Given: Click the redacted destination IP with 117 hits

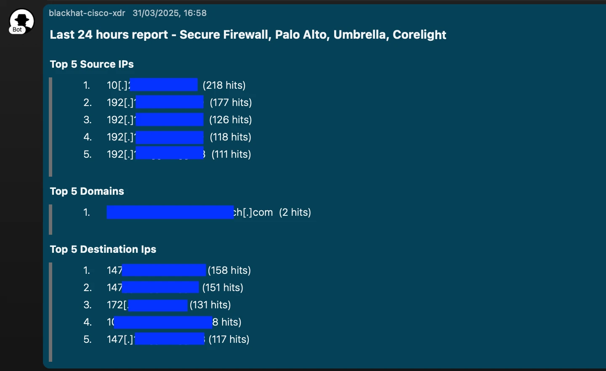Looking at the screenshot, I should coord(170,339).
